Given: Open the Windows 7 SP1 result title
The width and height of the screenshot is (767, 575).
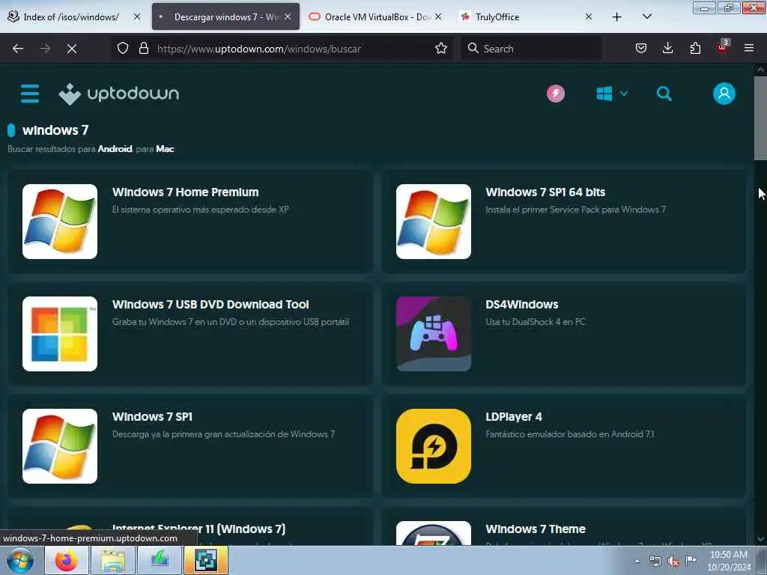Looking at the screenshot, I should coord(152,416).
